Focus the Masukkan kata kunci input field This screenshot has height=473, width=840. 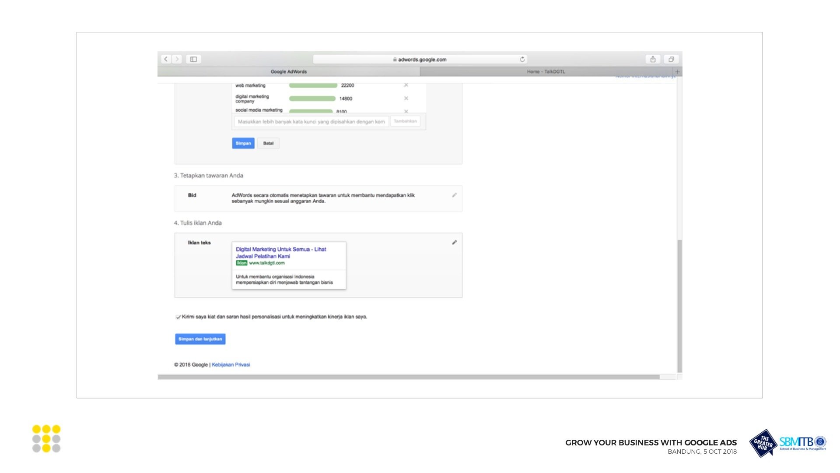click(x=311, y=122)
